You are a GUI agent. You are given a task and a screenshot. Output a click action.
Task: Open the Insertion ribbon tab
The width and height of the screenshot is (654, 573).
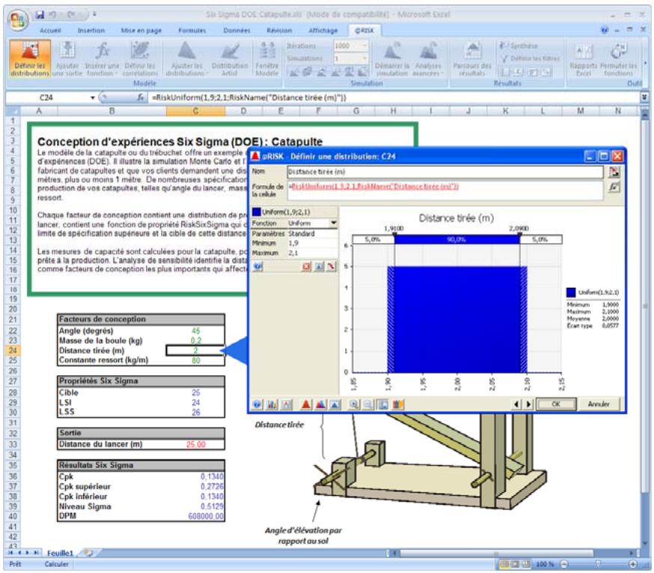(91, 31)
